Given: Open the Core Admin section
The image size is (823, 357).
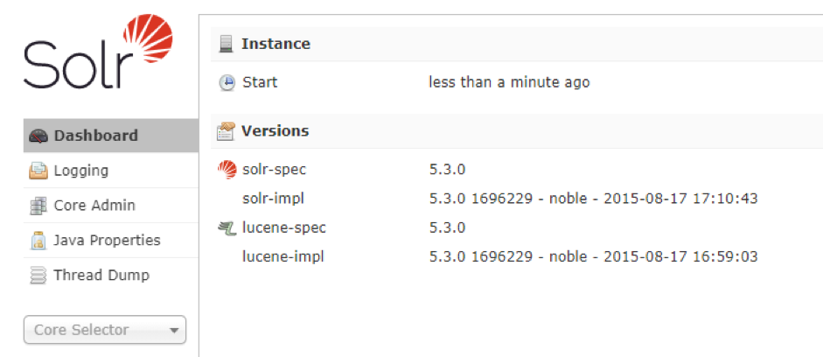Looking at the screenshot, I should pos(94,206).
